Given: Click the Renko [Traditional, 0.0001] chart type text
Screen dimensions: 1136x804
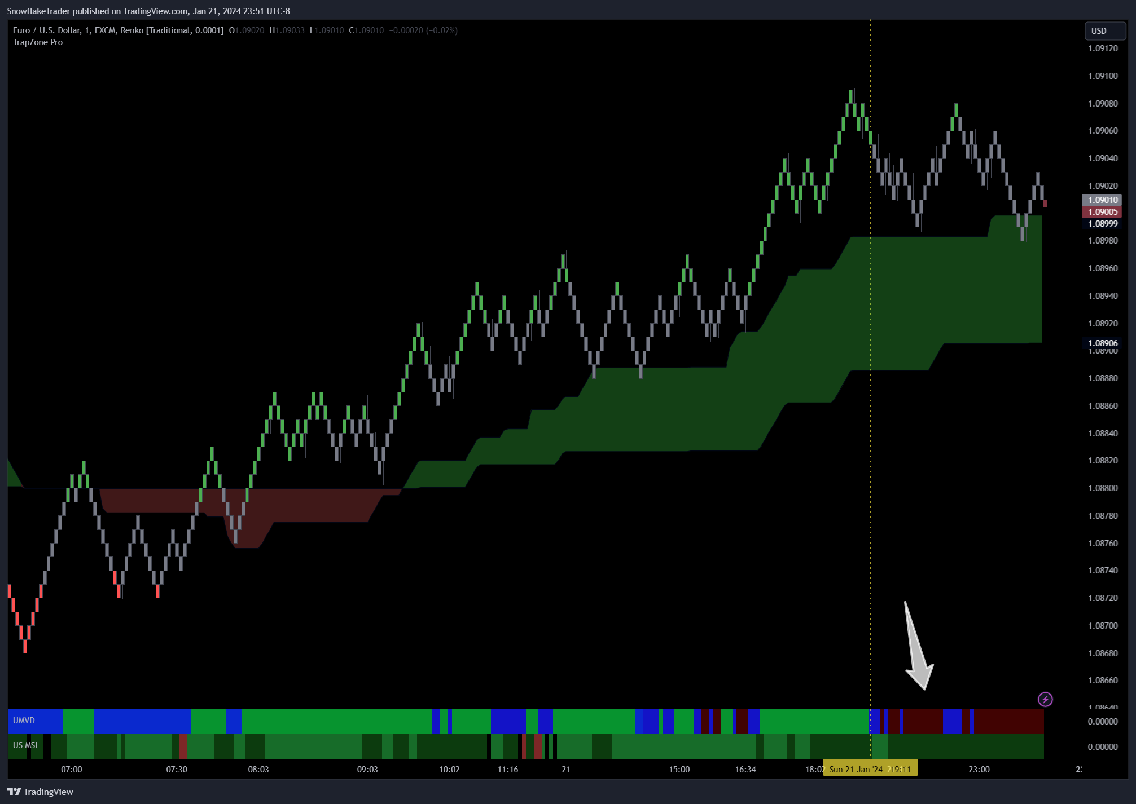Looking at the screenshot, I should 172,30.
